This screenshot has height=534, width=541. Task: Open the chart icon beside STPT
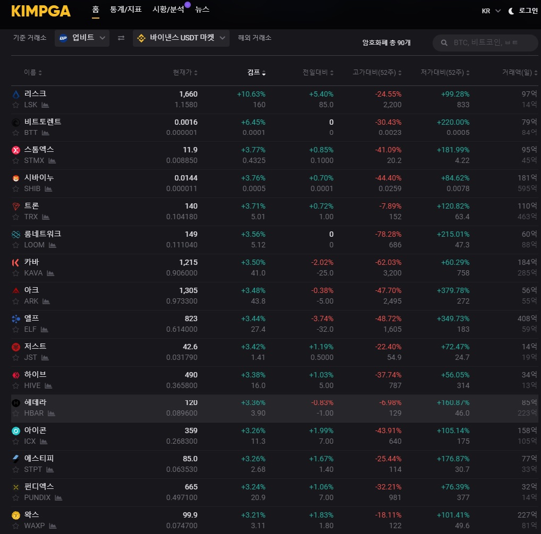pyautogui.click(x=50, y=470)
